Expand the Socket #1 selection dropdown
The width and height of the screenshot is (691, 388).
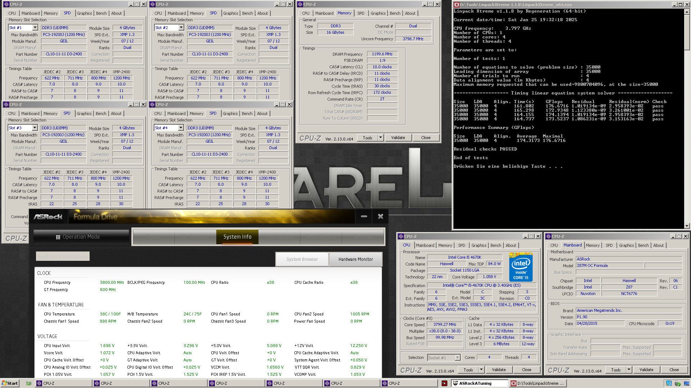pyautogui.click(x=457, y=358)
